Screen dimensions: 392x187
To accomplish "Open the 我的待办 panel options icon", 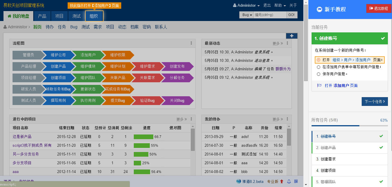I will coord(287,119).
